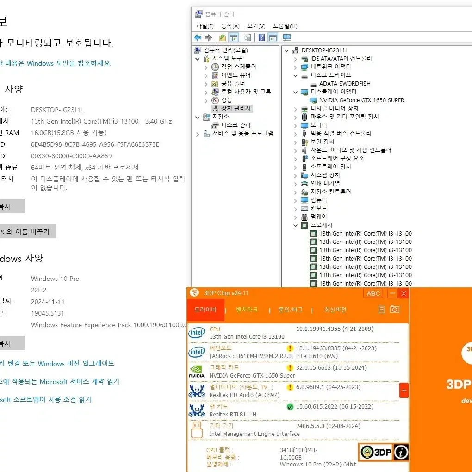The width and height of the screenshot is (472, 472).
Task: Click the Realtek crab icon on 랜 카드 row
Action: [x=197, y=410]
